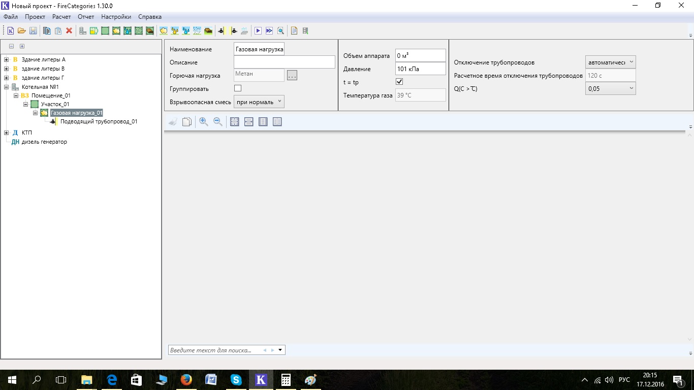Collapse the Котельная №1 tree node
694x390 pixels.
(6, 87)
